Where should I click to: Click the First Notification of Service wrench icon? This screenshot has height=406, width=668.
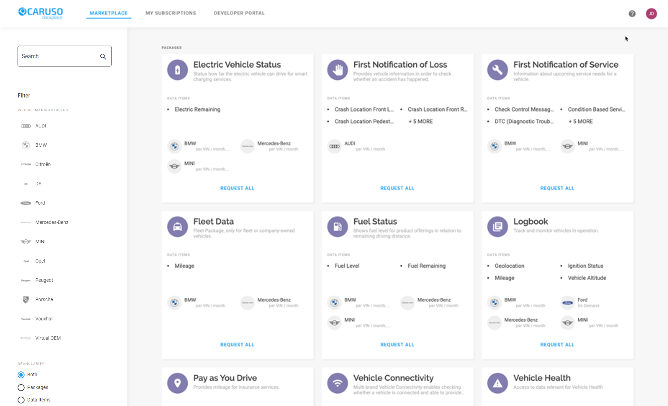497,70
